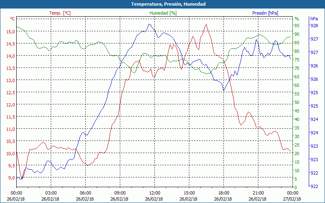
Task: Click the green 30 humidity axis tick
Action: click(x=297, y=136)
